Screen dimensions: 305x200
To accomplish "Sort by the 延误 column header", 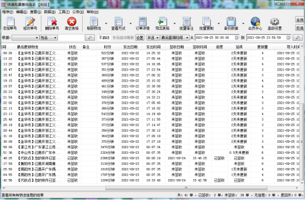I will 239,47.
